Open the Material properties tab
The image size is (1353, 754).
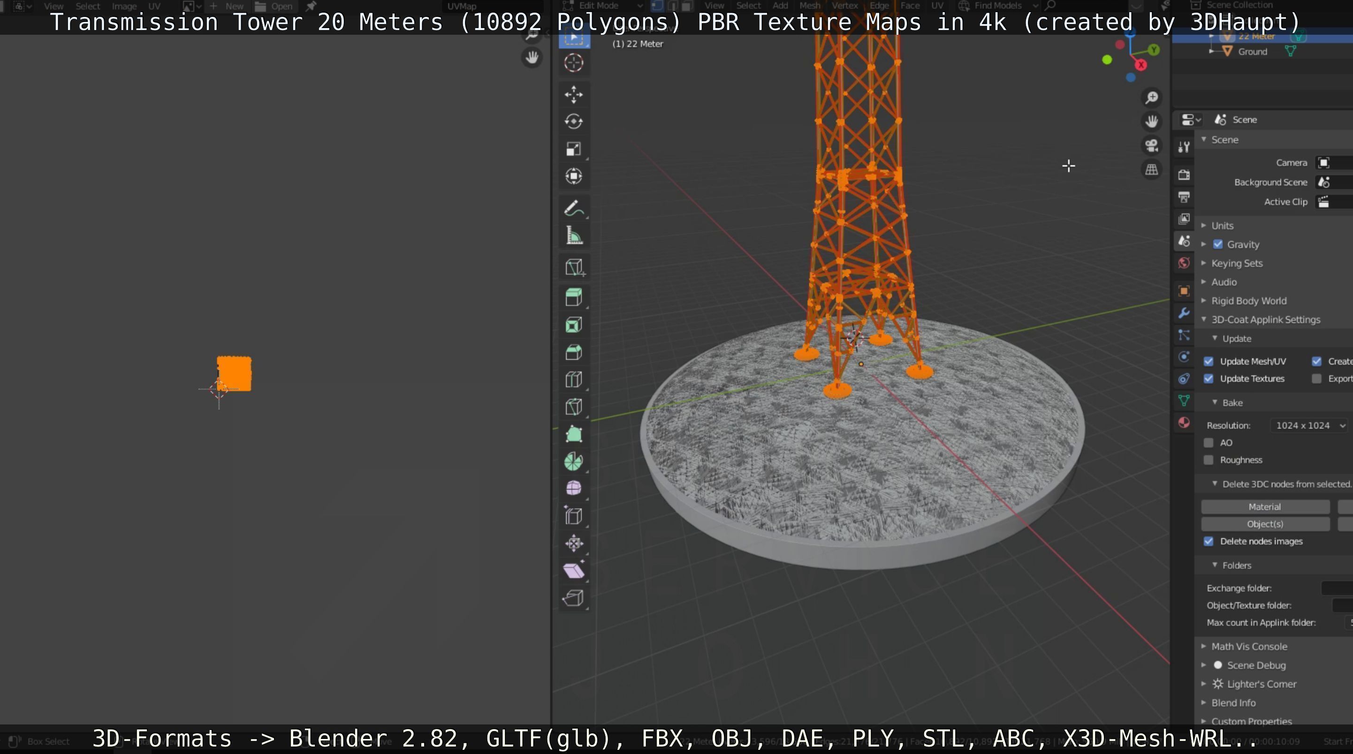(x=1184, y=422)
